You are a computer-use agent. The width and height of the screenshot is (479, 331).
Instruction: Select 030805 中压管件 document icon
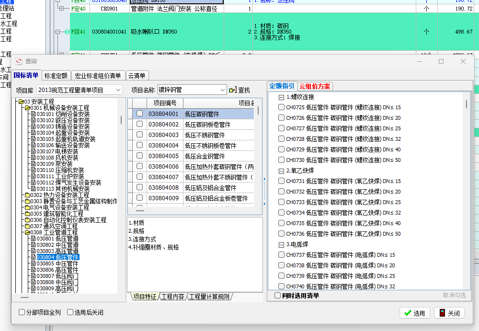[34, 263]
